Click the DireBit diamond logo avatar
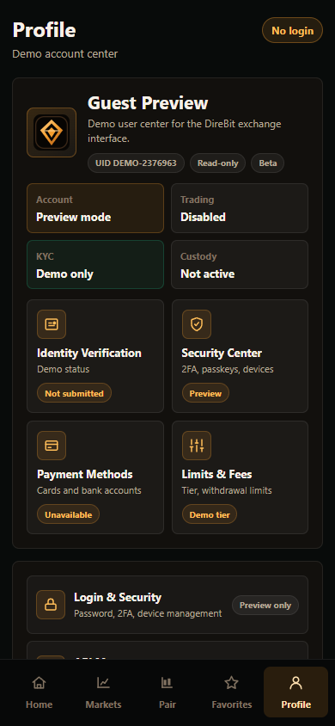The width and height of the screenshot is (335, 726). (x=52, y=132)
